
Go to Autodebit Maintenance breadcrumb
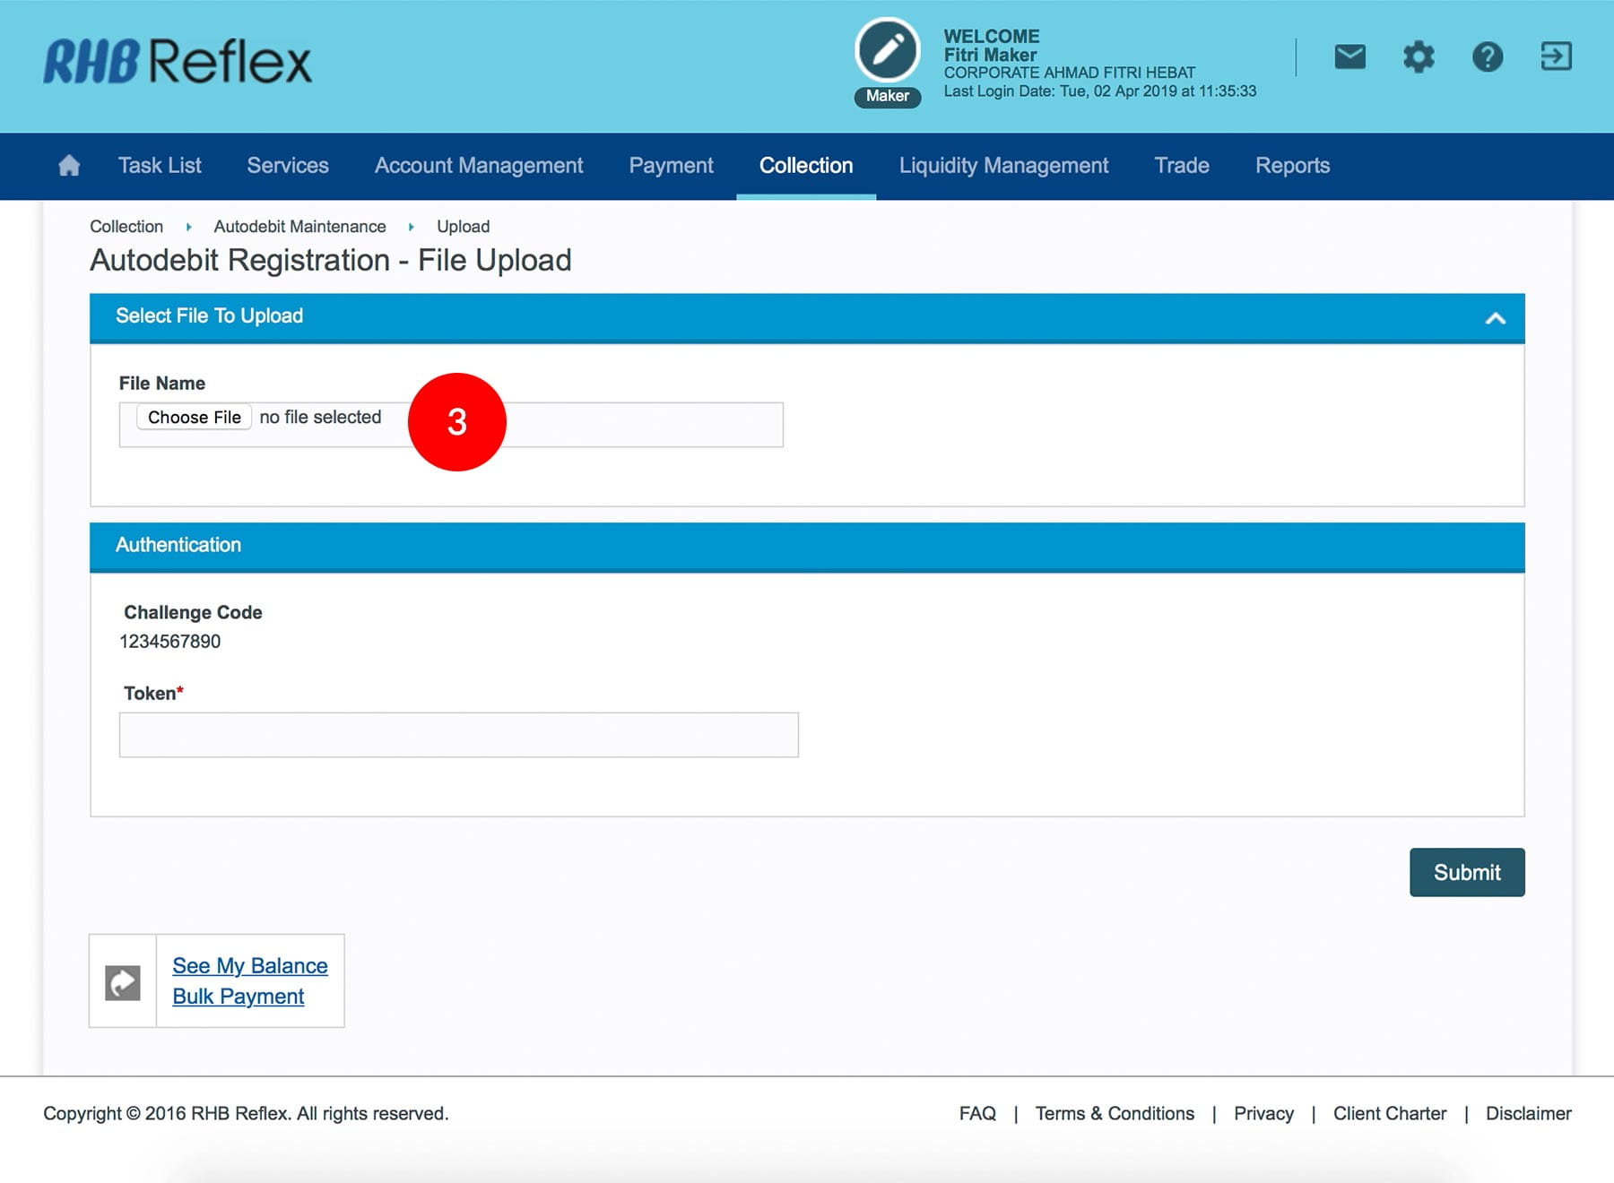point(299,227)
